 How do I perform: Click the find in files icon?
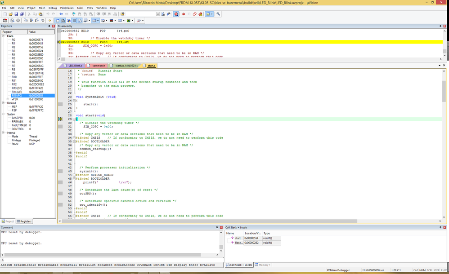[122, 14]
